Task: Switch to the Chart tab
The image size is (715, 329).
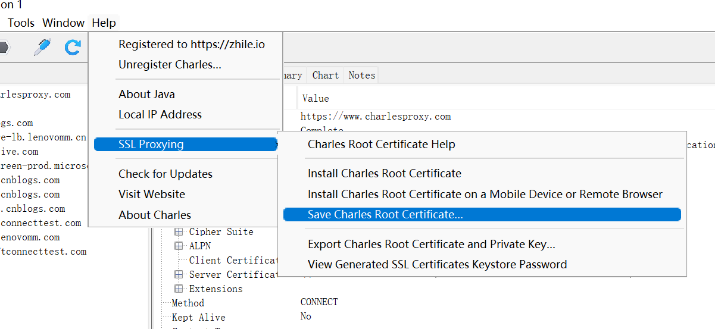Action: [325, 76]
